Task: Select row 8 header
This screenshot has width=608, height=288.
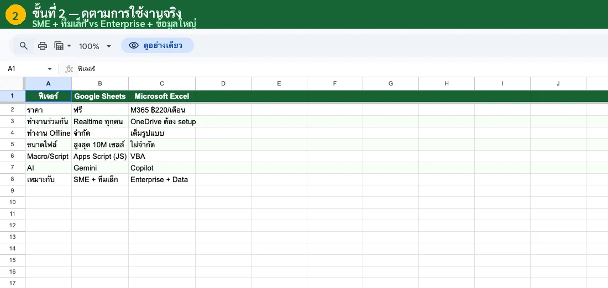Action: tap(12, 180)
